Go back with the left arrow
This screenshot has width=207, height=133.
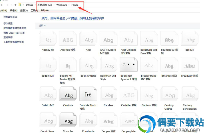pyautogui.click(x=2, y=5)
